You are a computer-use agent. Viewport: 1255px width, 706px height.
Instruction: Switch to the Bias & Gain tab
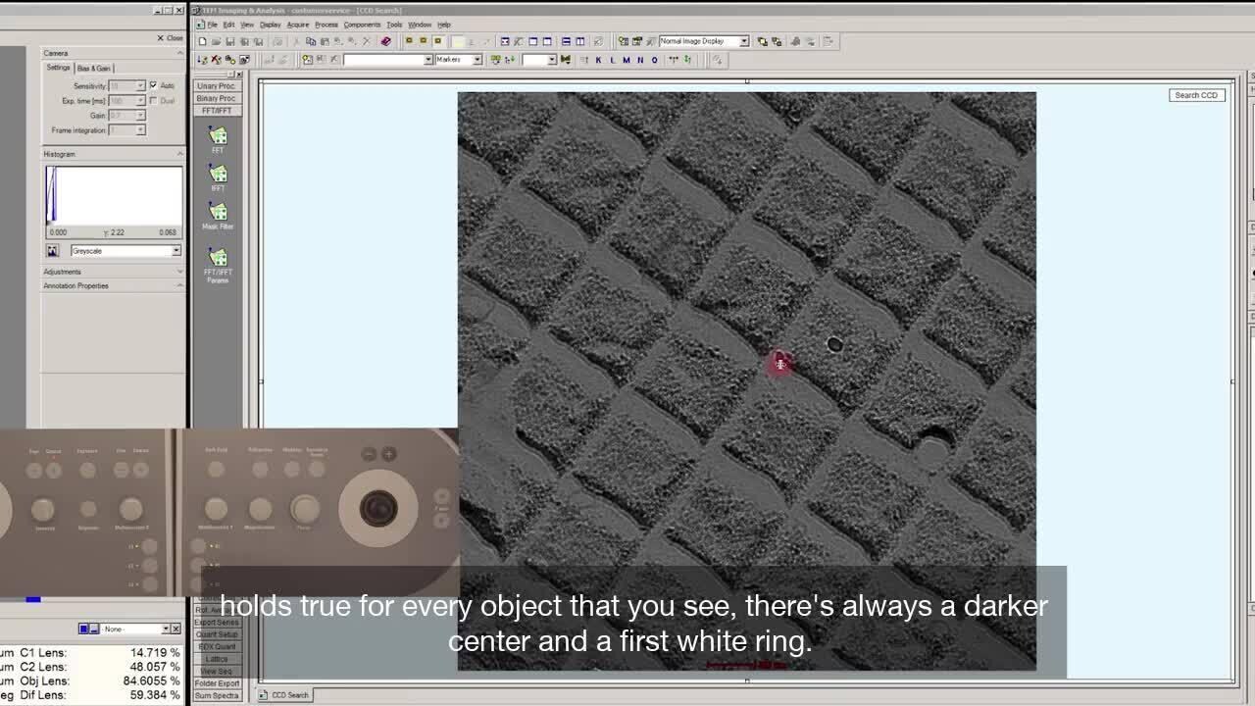point(94,69)
